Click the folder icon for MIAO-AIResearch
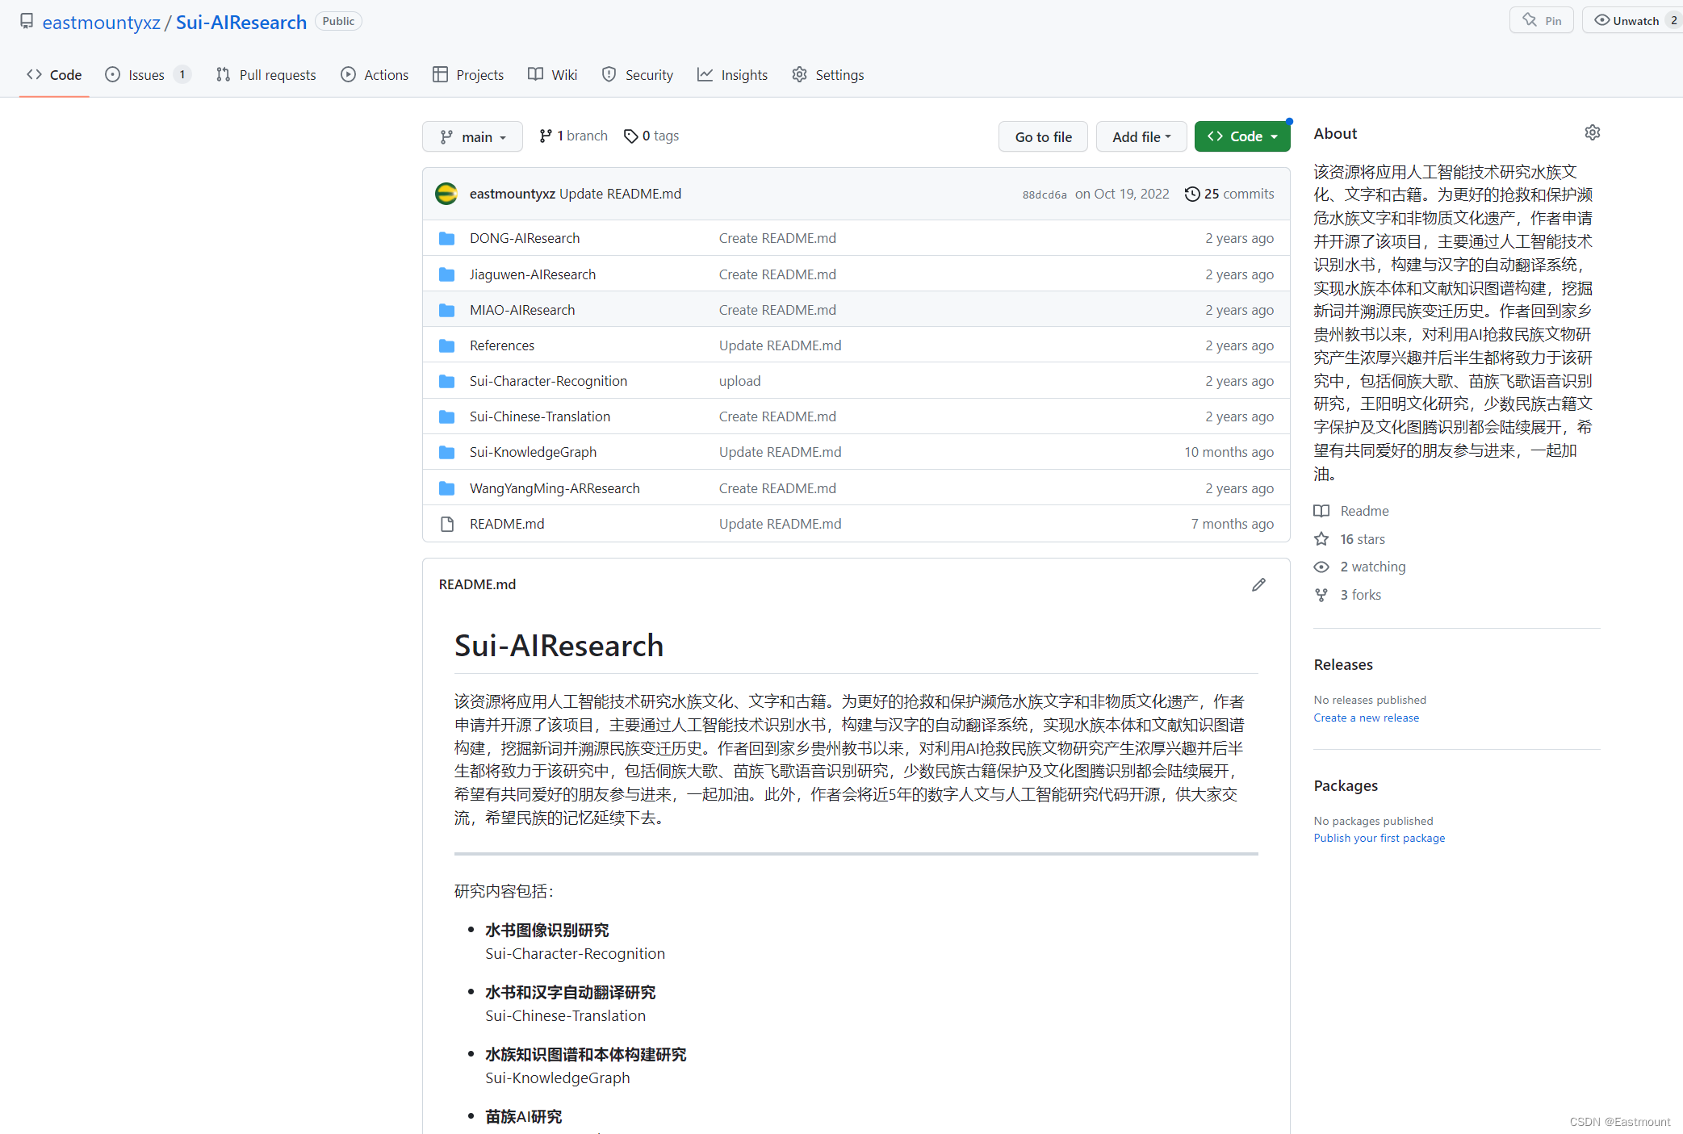 (x=446, y=310)
